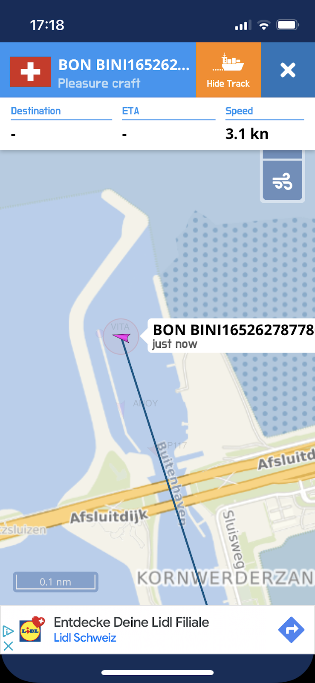Close the vessel info panel
The height and width of the screenshot is (683, 315).
[288, 70]
